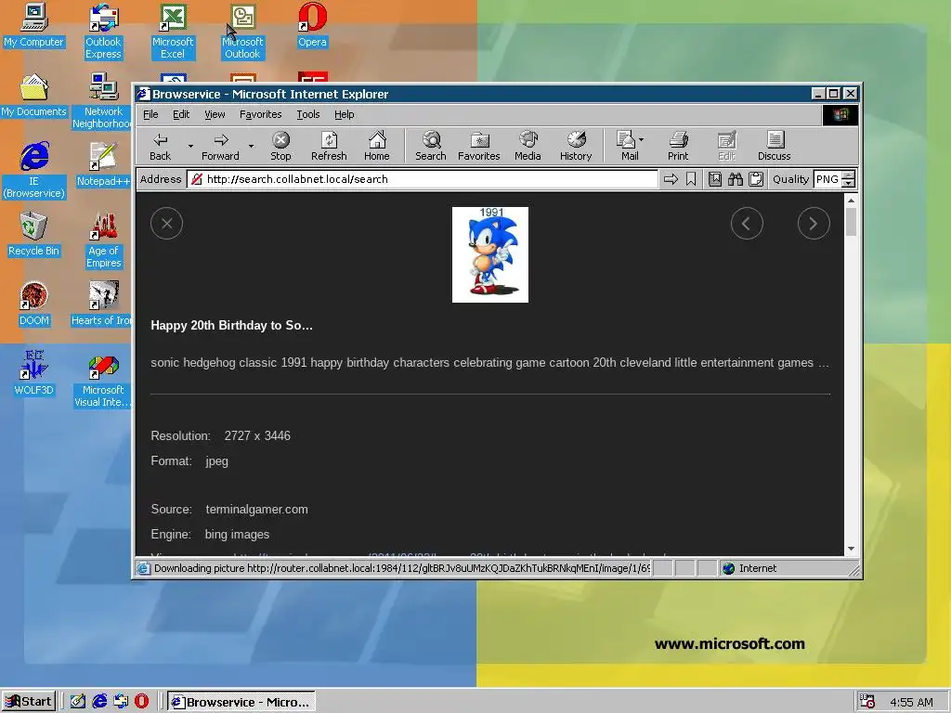The width and height of the screenshot is (951, 713).
Task: Click the Go arrow next to address bar
Action: point(671,179)
